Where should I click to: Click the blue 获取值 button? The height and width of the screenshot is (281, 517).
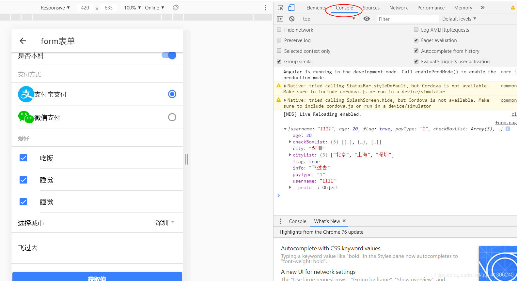97,276
